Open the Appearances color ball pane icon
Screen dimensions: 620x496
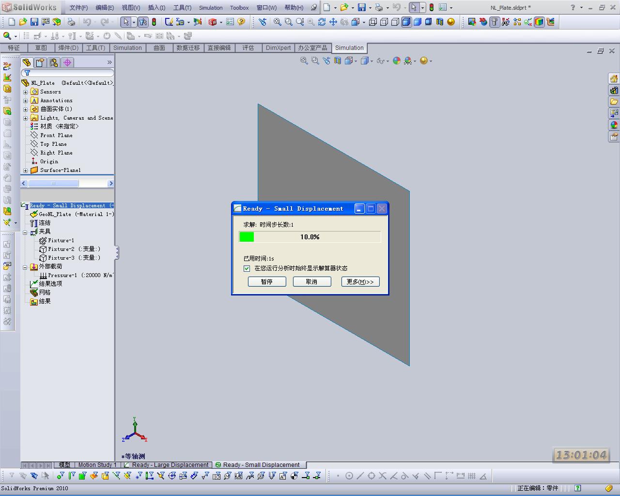(614, 125)
